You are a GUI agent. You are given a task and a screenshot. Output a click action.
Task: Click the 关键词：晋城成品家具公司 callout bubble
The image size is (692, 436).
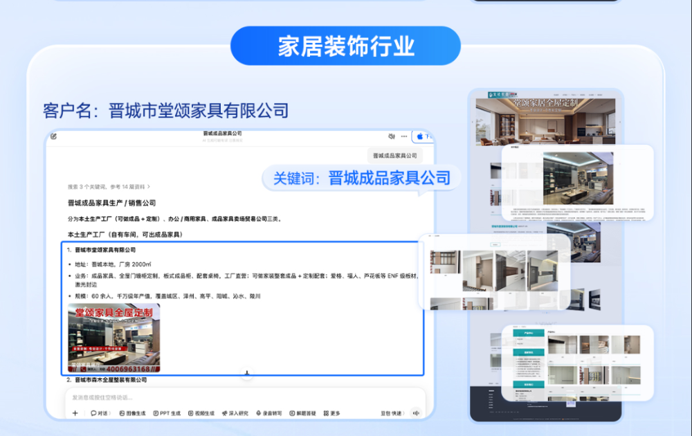click(362, 179)
